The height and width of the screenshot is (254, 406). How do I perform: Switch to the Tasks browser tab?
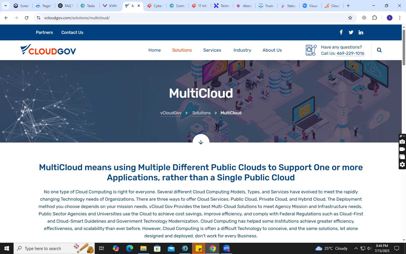coord(88,6)
